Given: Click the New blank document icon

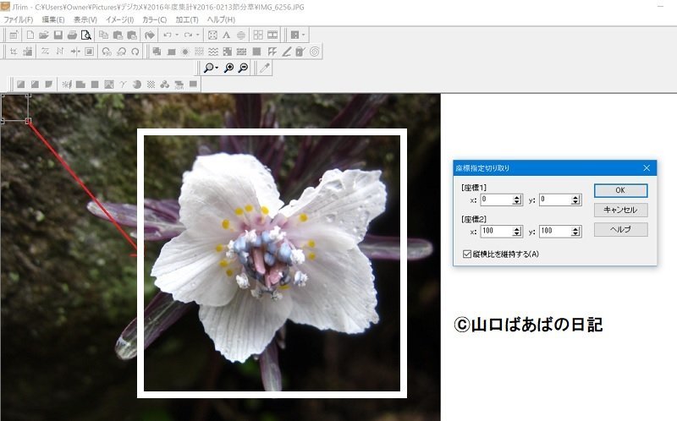Looking at the screenshot, I should (30, 35).
